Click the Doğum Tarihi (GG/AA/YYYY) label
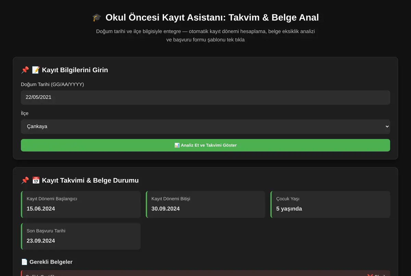Viewport: 411px width, 276px height. pos(52,84)
